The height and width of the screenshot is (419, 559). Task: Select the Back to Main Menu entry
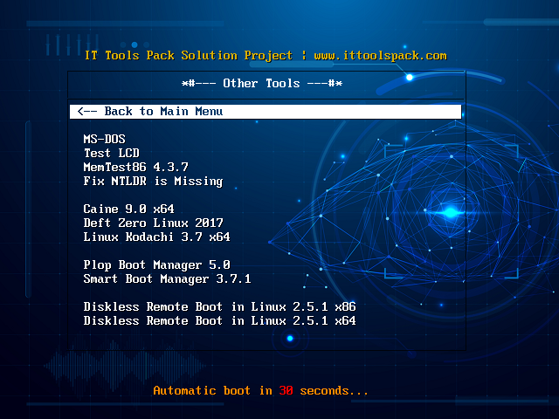pos(266,112)
